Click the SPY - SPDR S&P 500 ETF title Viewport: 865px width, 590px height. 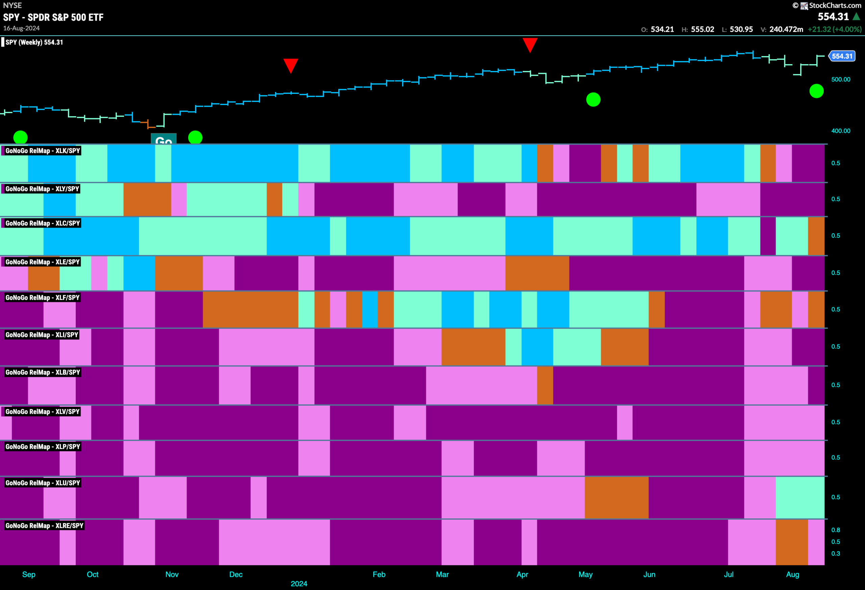[53, 17]
